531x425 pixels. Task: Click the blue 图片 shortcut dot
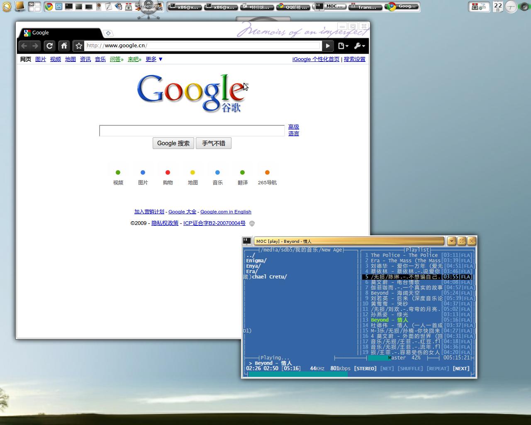click(143, 173)
